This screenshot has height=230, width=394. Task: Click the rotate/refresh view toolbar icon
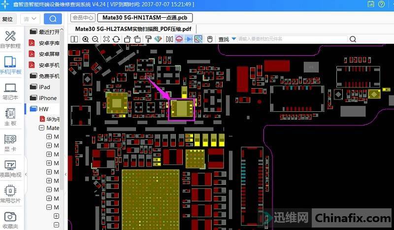[x=116, y=39]
